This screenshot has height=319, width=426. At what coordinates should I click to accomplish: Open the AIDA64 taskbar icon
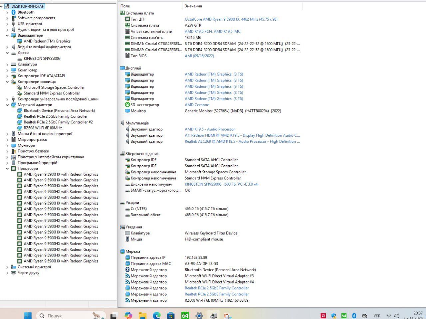coord(185,315)
